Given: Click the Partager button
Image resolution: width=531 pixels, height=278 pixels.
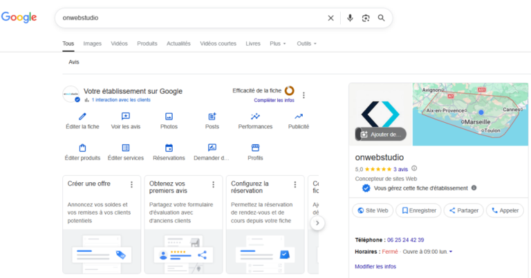Looking at the screenshot, I should coord(464,210).
